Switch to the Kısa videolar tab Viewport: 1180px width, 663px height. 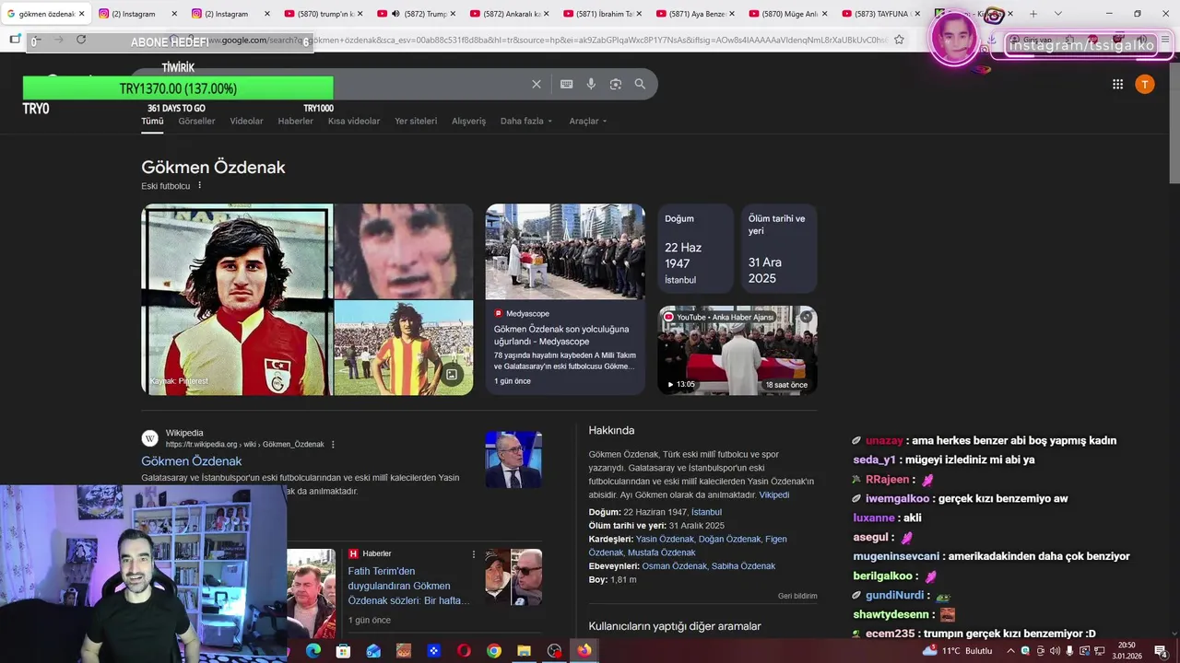tap(354, 121)
